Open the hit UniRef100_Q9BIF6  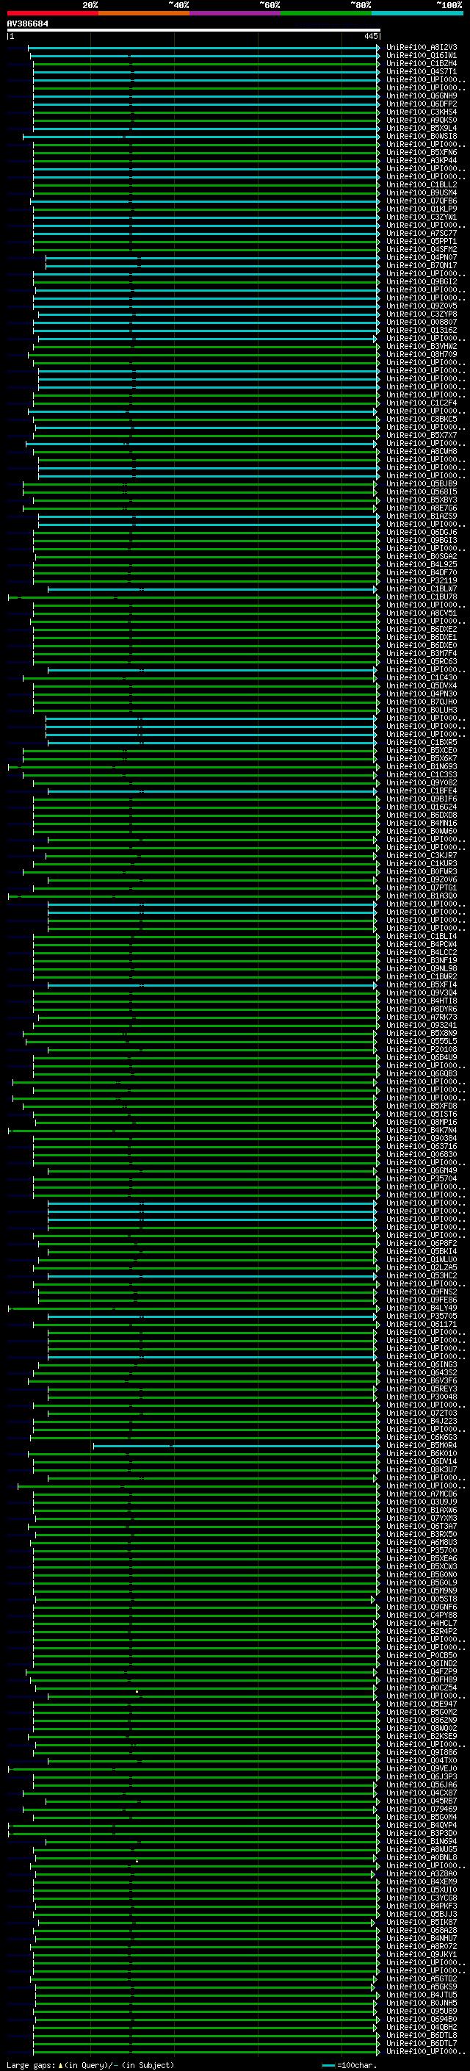pyautogui.click(x=422, y=799)
